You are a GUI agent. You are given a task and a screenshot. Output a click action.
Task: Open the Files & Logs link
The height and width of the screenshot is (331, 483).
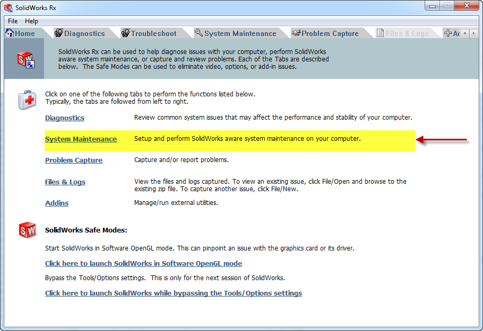coord(65,182)
